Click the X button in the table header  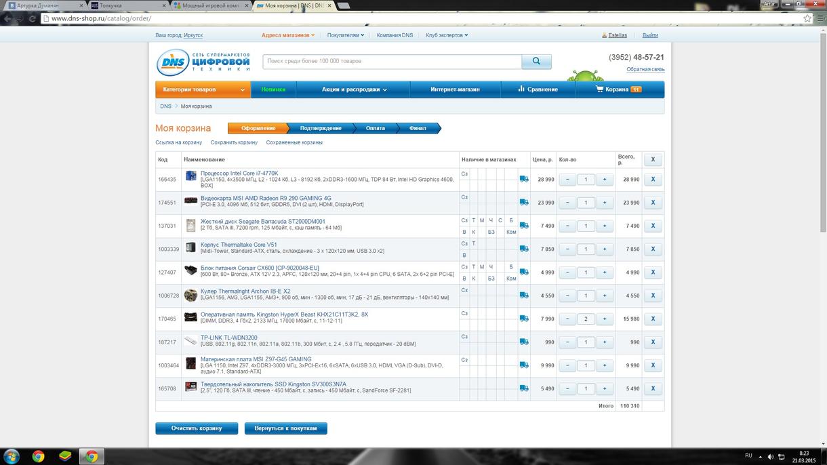tap(653, 160)
